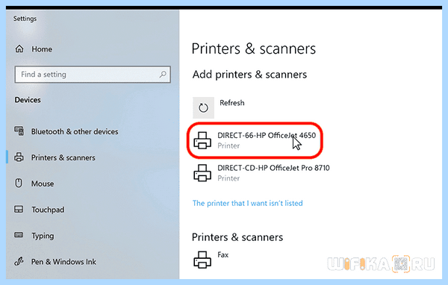448x285 pixels.
Task: Click the Home house icon
Action: pyautogui.click(x=19, y=48)
